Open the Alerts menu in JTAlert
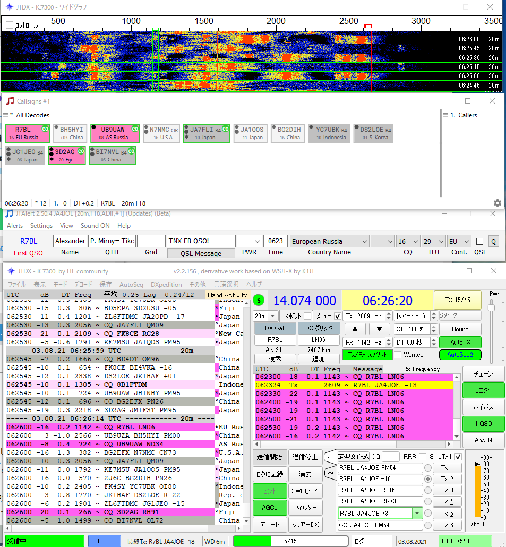The image size is (506, 547). (x=15, y=226)
